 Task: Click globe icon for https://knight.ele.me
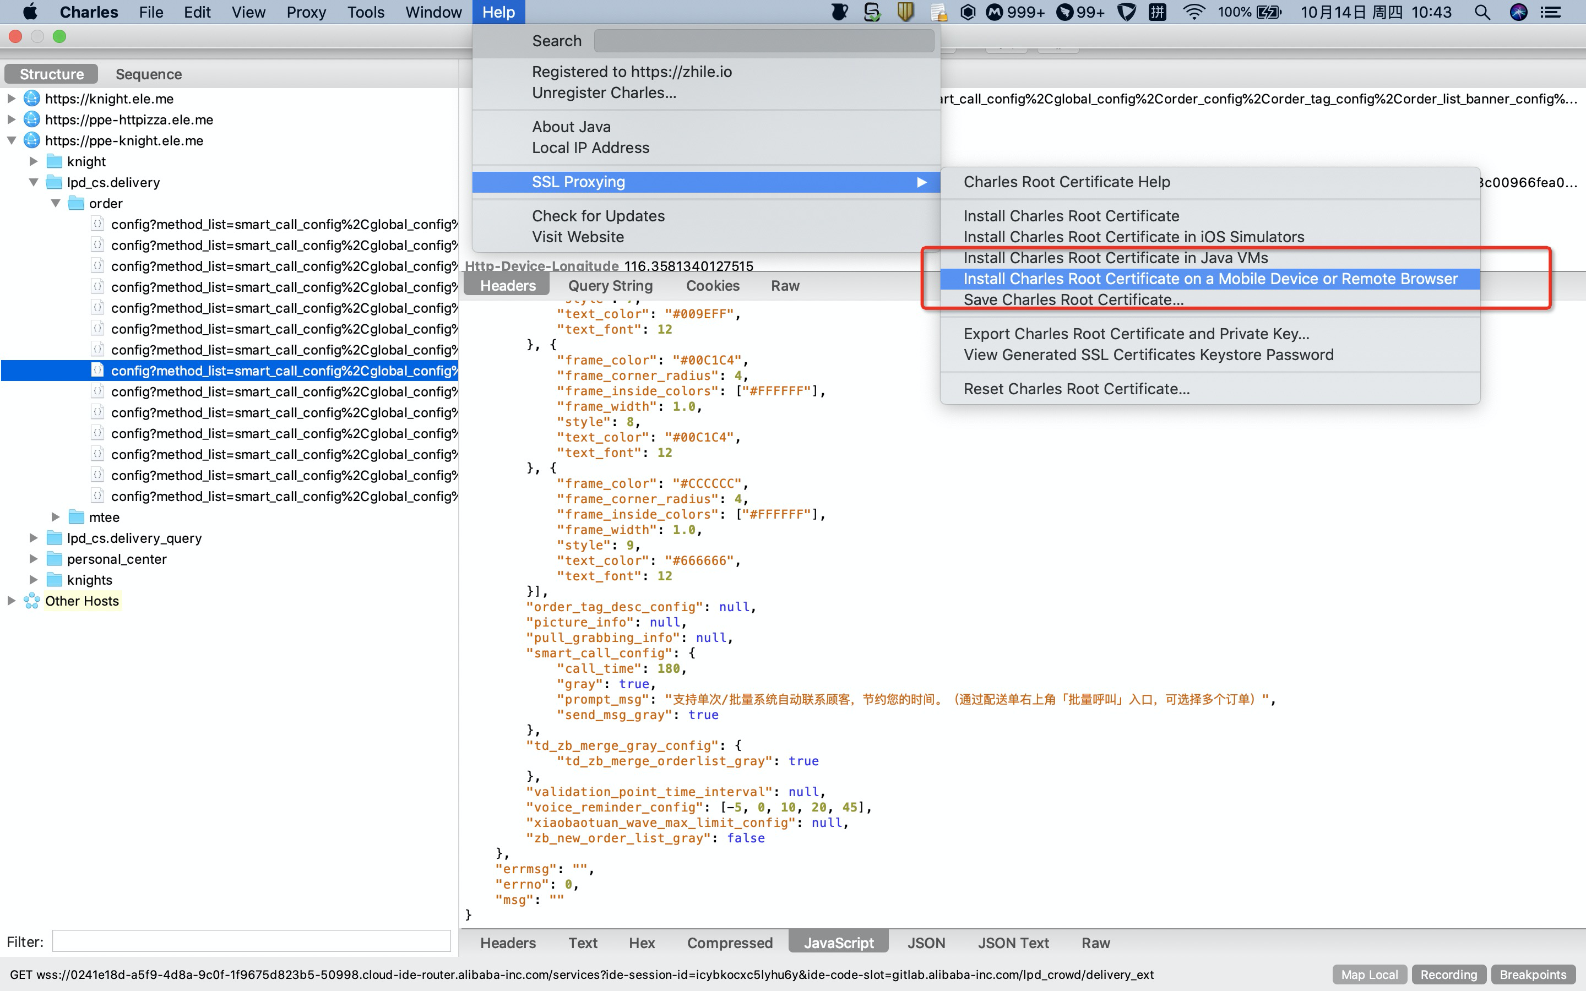point(31,99)
